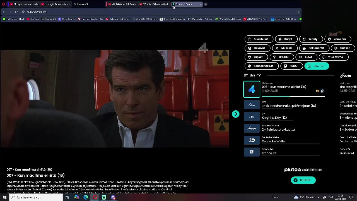The height and width of the screenshot is (201, 357).
Task: Open the Opera menu icon
Action: coord(3,4)
